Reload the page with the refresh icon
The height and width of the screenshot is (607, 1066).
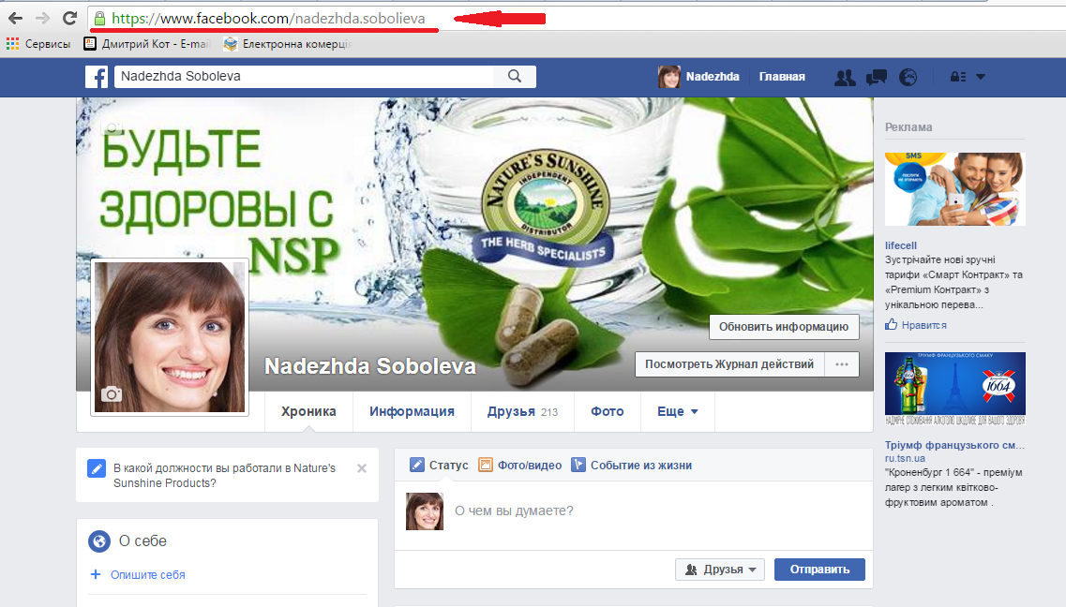[69, 19]
